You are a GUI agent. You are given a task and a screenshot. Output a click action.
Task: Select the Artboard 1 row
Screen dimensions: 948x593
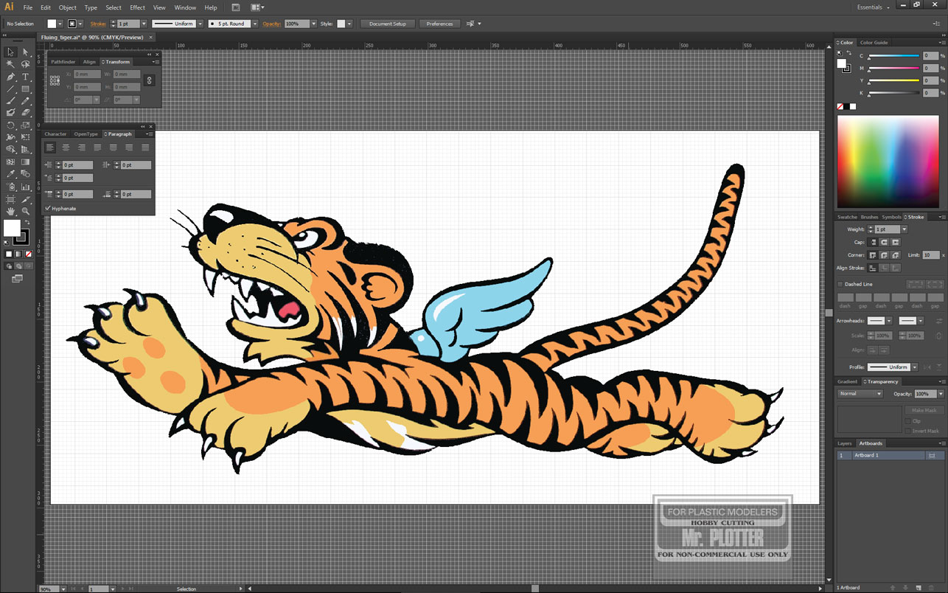pos(890,456)
